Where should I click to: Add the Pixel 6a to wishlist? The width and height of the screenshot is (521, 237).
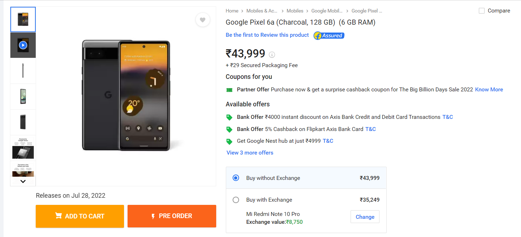coord(203,20)
